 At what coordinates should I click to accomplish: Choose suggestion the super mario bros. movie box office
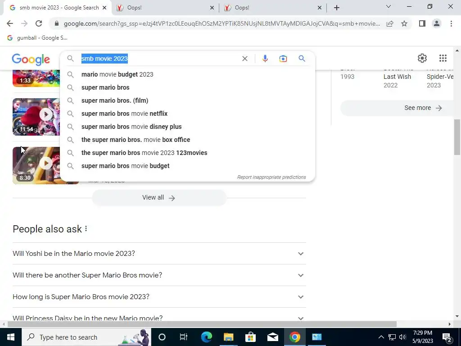pos(187,140)
